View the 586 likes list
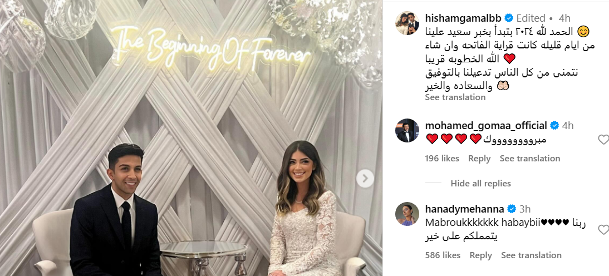This screenshot has width=609, height=276. tap(443, 255)
